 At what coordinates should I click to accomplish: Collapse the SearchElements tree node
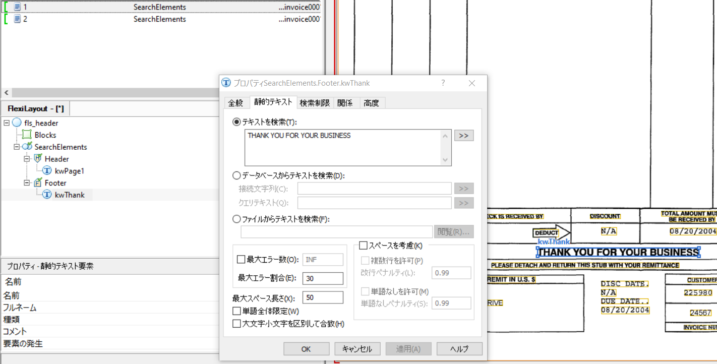pyautogui.click(x=17, y=147)
